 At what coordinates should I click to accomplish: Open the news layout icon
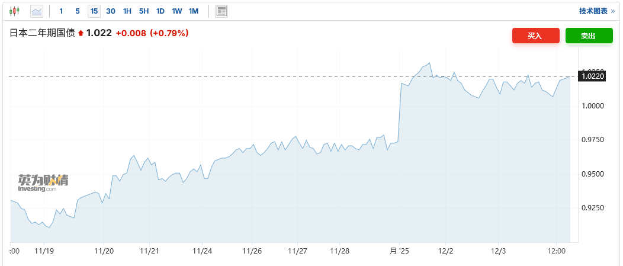pos(221,11)
